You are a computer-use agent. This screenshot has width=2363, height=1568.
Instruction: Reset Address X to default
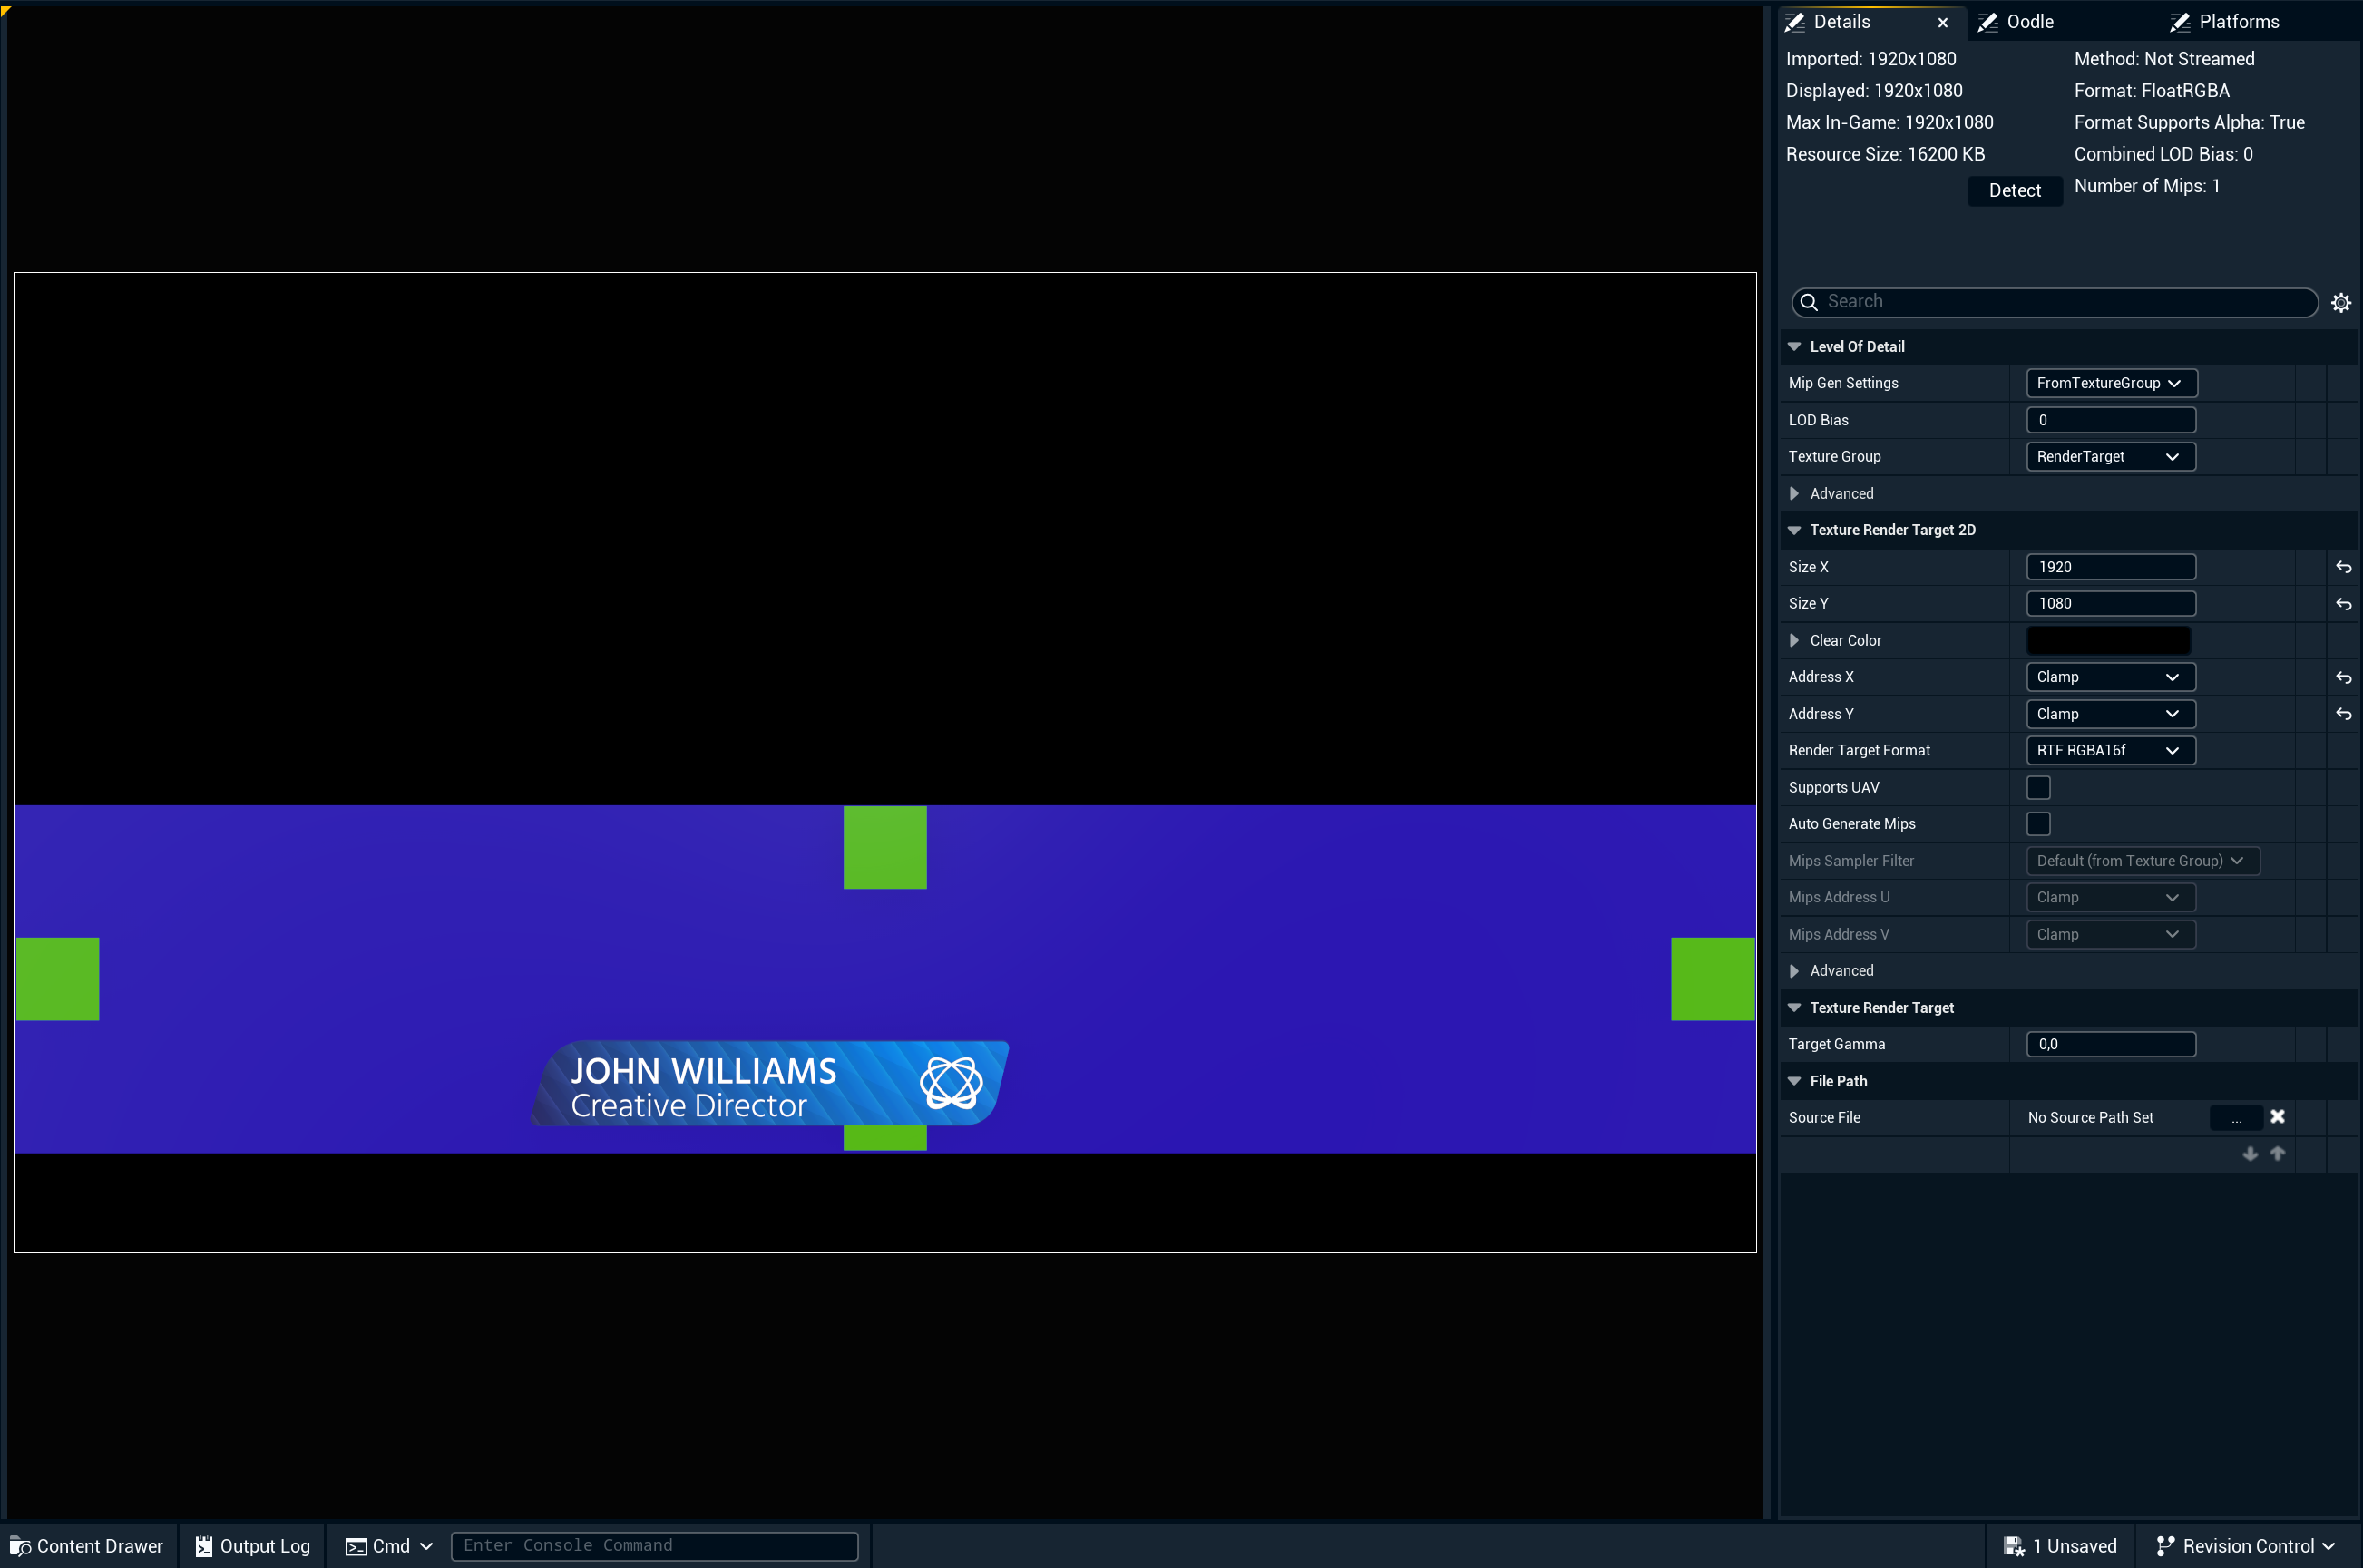click(2343, 677)
